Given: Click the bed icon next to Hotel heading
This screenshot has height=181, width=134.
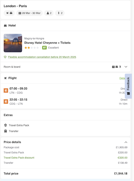Looking at the screenshot, I should click(5, 26).
